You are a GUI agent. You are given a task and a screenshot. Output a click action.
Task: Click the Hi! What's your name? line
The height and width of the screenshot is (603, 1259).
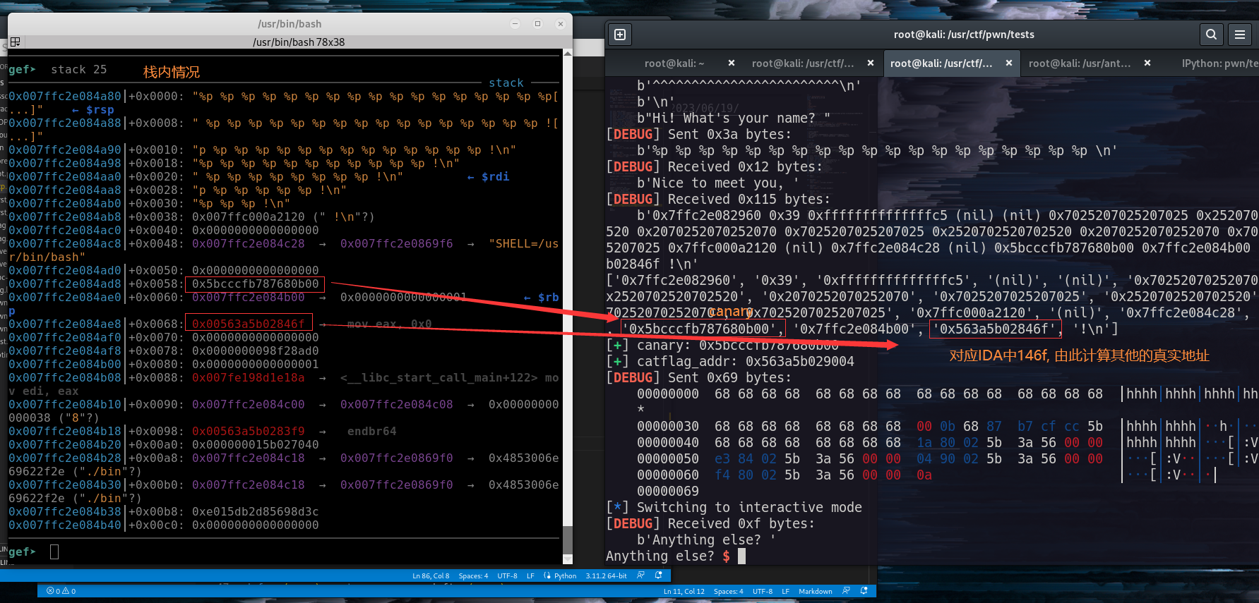(734, 118)
